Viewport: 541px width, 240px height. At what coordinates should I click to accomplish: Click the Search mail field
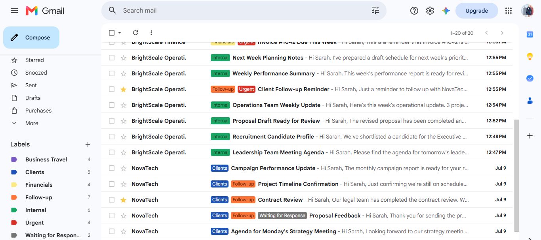click(244, 11)
